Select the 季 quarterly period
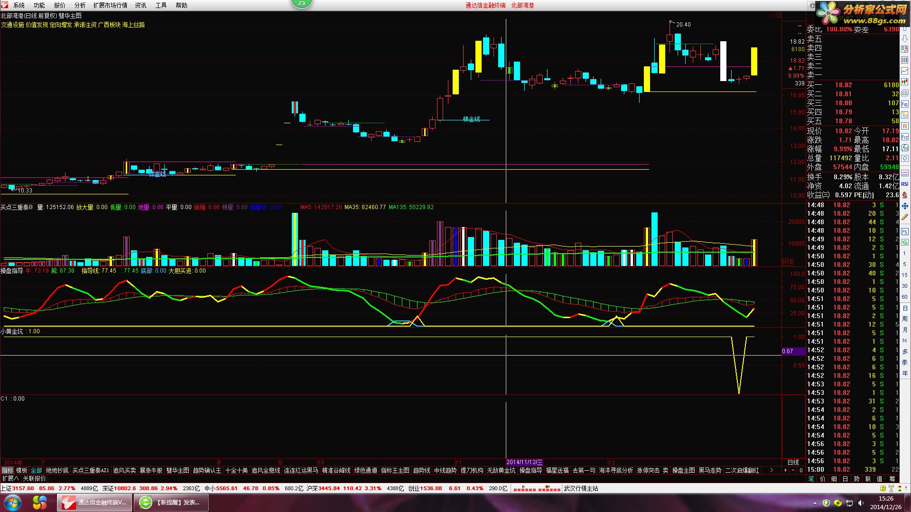Screen dimensions: 911x512 905,363
